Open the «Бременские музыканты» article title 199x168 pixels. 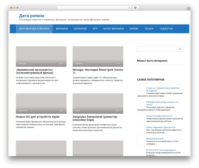(35, 71)
